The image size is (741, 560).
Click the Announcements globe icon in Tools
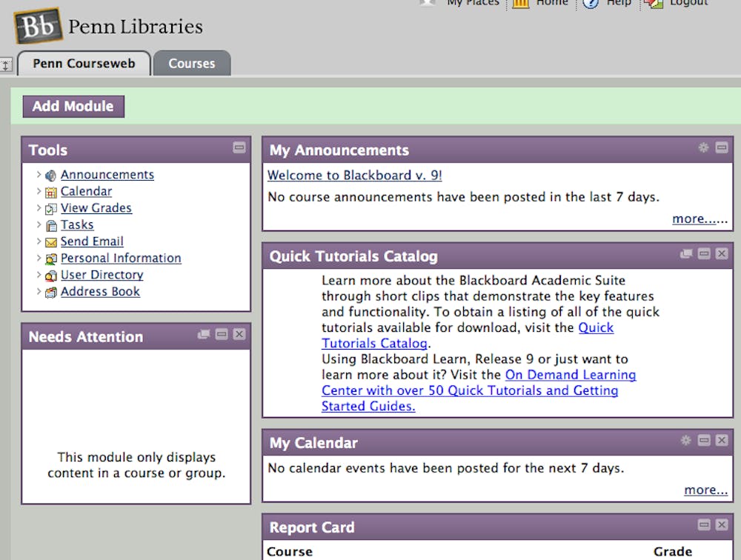[50, 176]
